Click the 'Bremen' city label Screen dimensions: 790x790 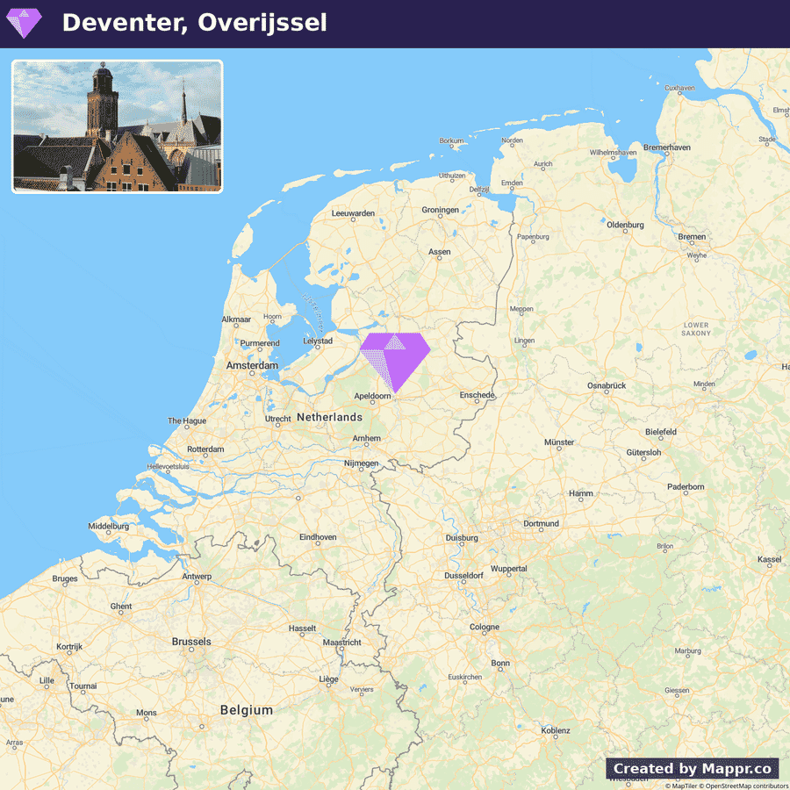click(x=692, y=236)
